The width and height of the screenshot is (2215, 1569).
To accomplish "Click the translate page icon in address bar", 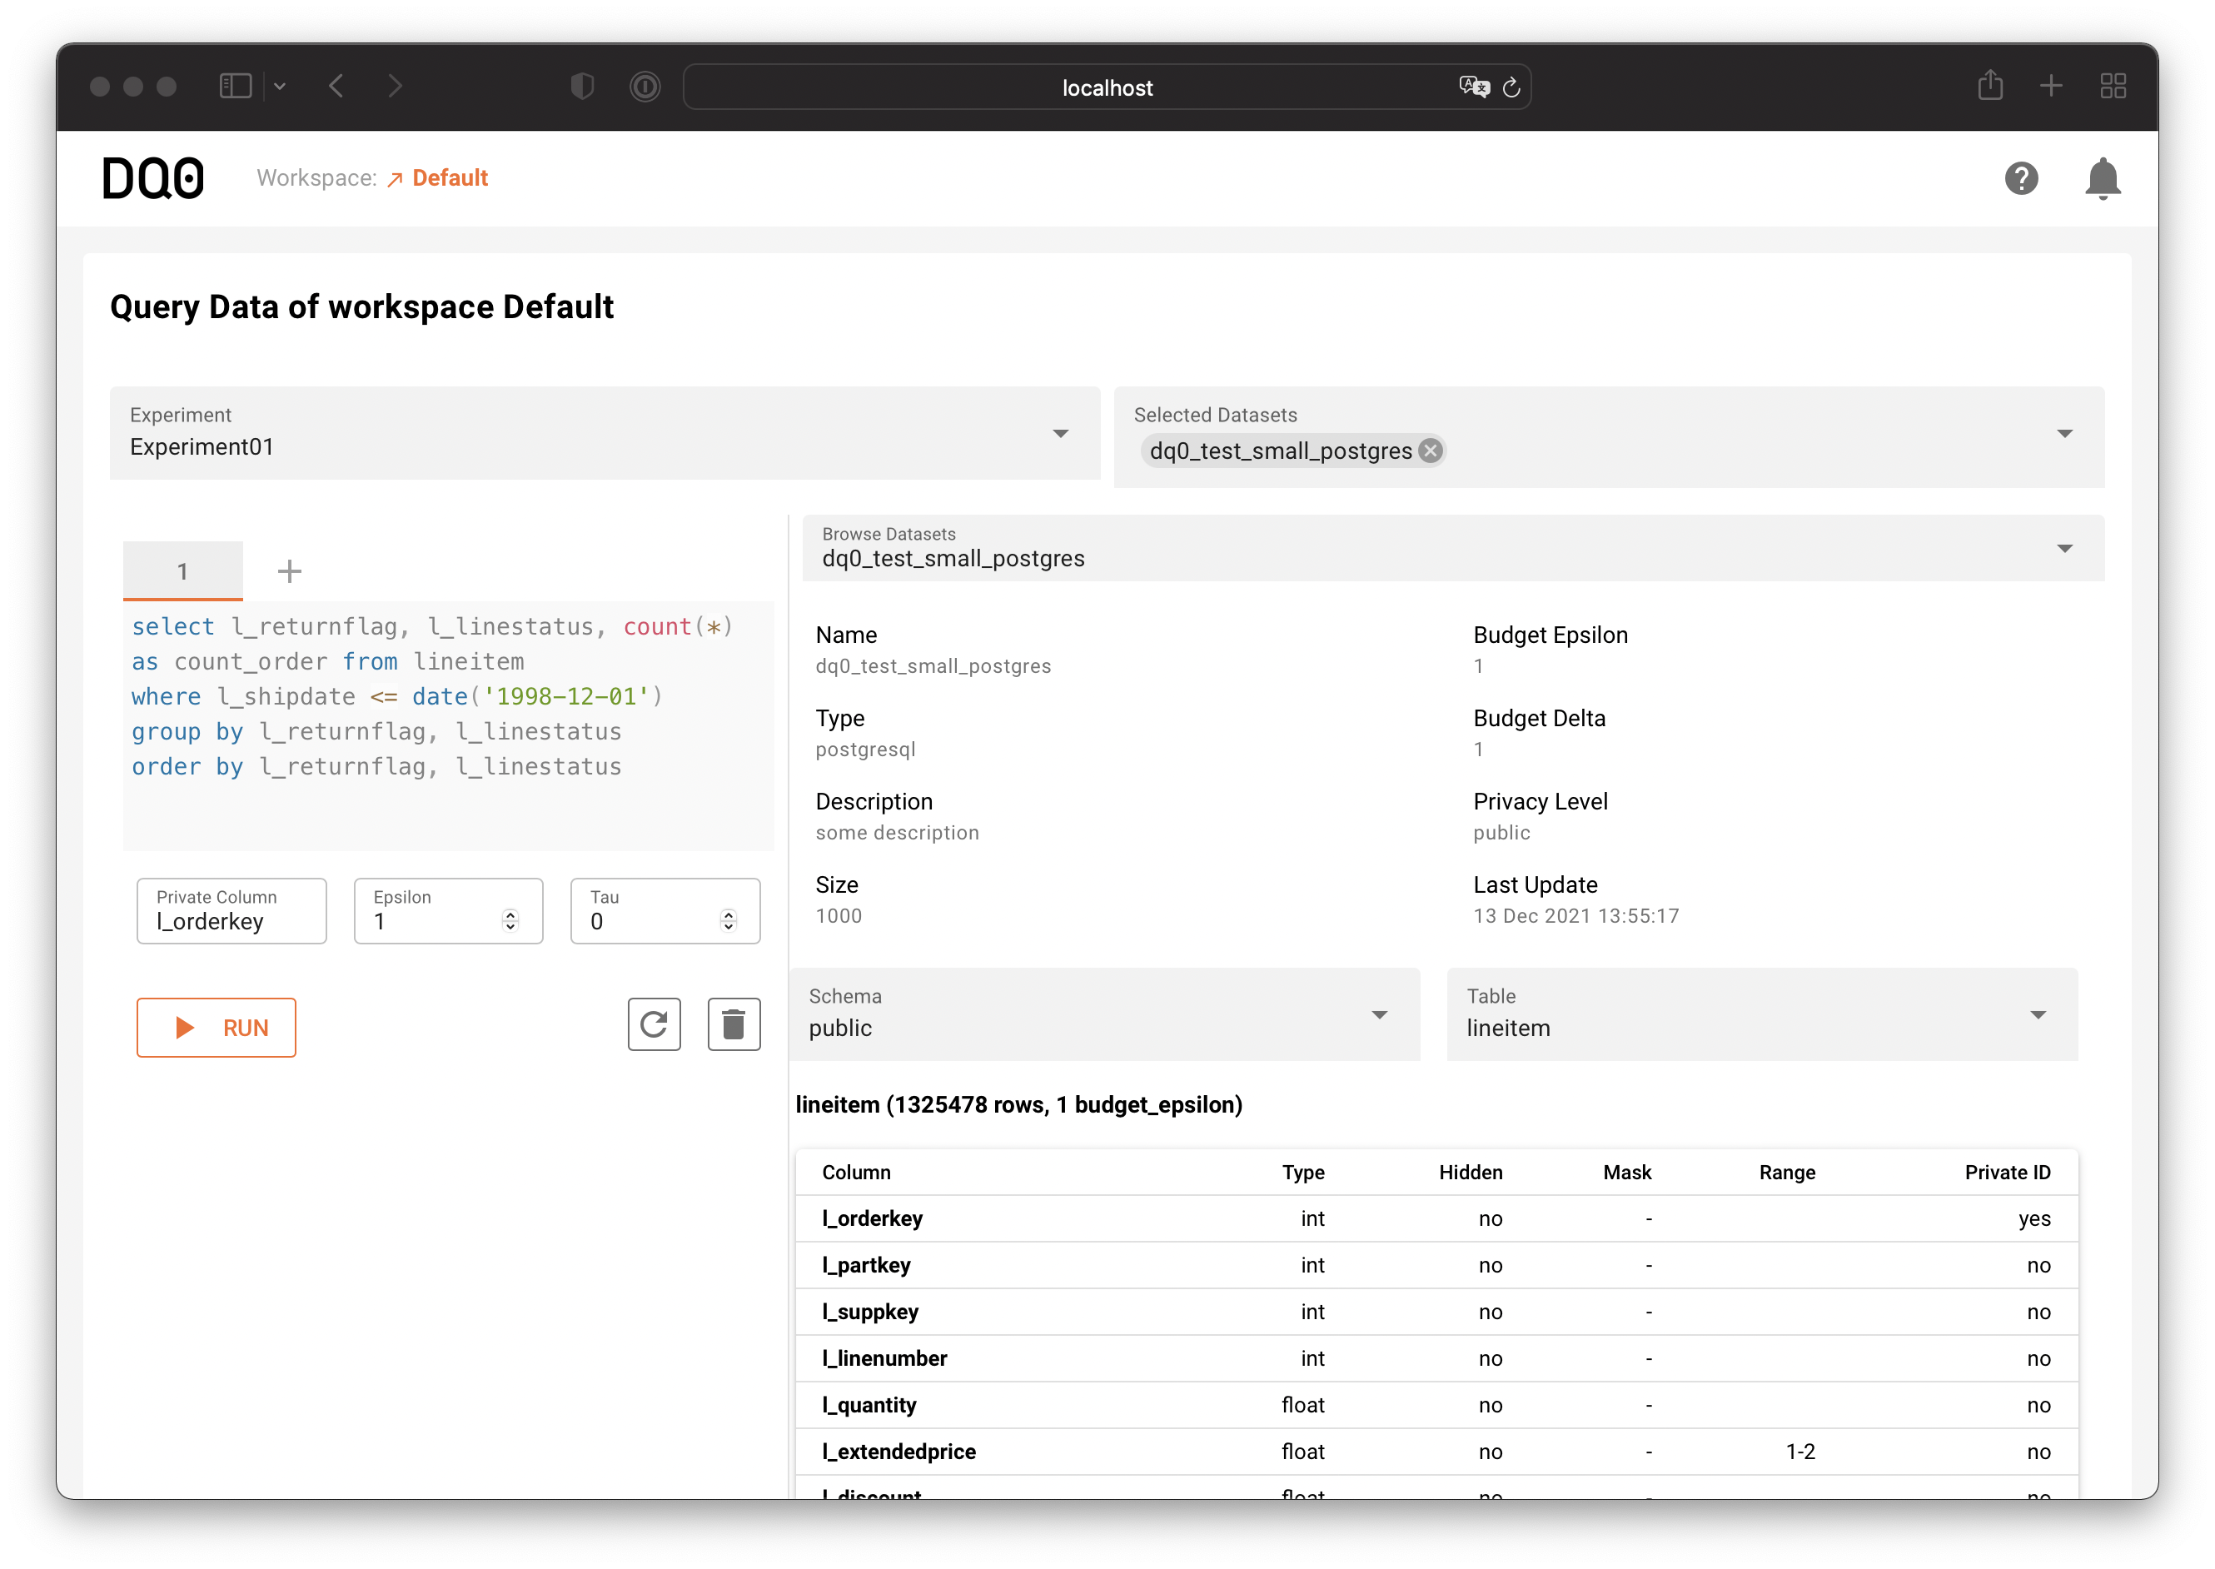I will (1473, 87).
